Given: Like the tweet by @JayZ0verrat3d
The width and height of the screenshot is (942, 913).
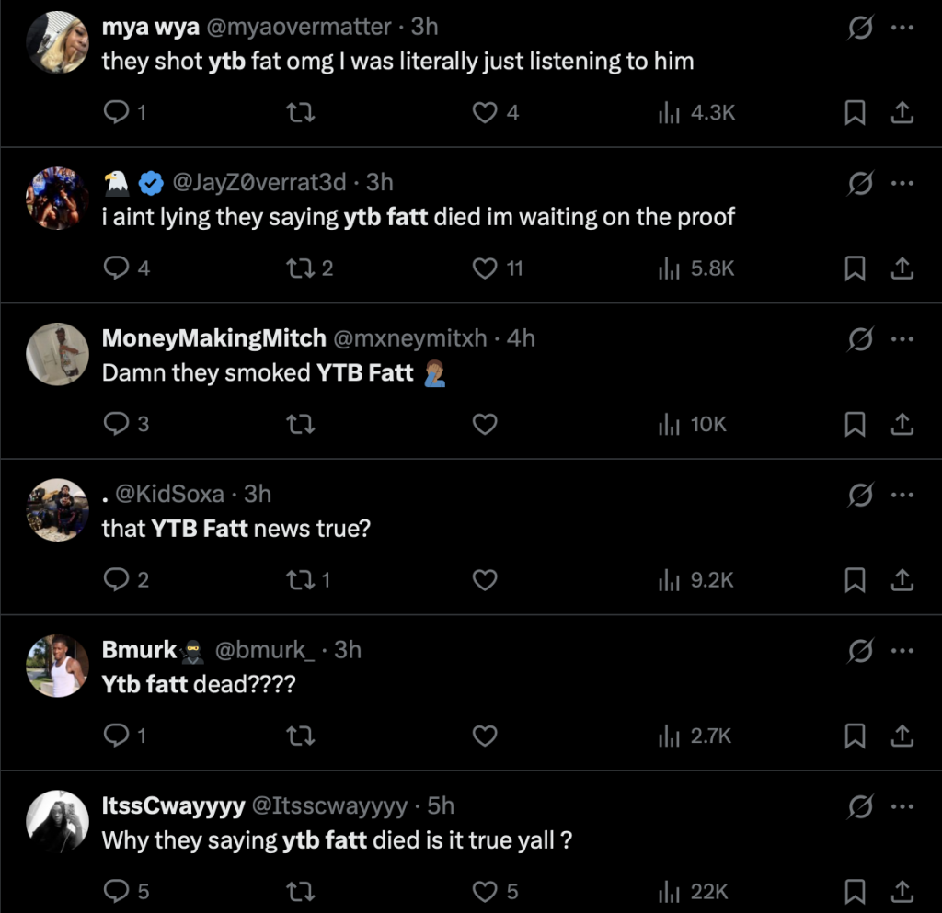Looking at the screenshot, I should [x=485, y=268].
